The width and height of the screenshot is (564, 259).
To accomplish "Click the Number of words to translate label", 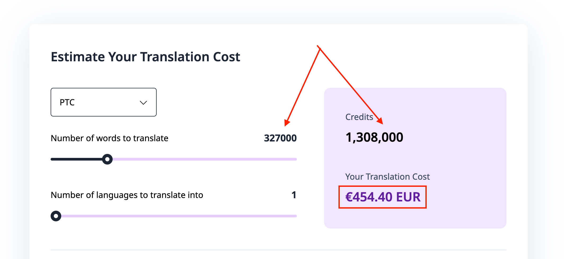I will (x=109, y=138).
